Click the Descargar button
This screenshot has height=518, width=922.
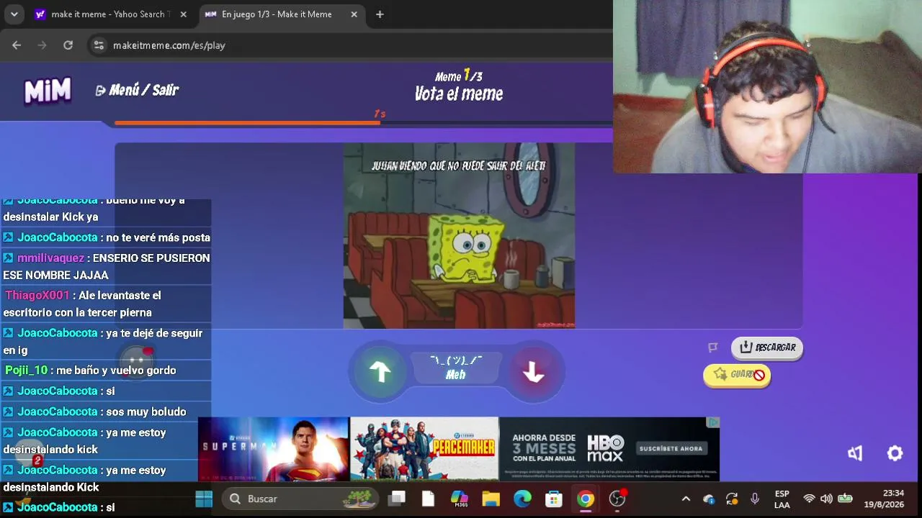(767, 347)
